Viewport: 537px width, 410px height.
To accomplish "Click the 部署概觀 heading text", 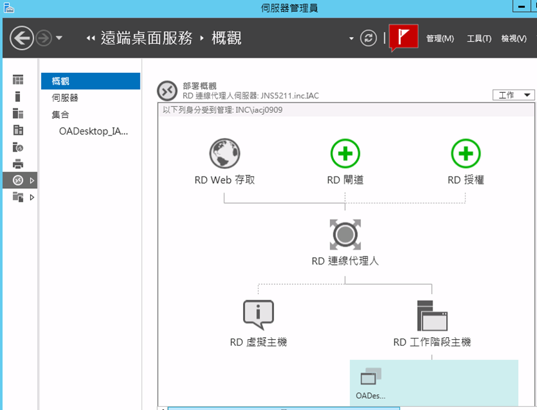I will click(200, 86).
